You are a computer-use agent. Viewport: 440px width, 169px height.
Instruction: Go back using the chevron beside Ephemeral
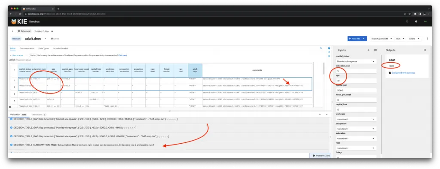pos(12,31)
